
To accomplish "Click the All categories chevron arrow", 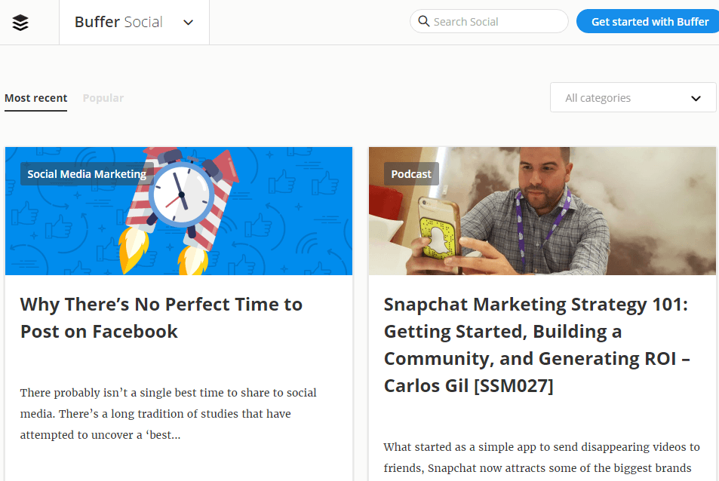I will tap(696, 98).
